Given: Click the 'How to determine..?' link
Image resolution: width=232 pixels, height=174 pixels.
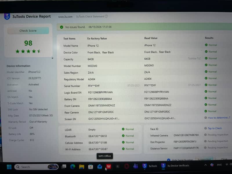Looking at the screenshot, I should pos(219,118).
